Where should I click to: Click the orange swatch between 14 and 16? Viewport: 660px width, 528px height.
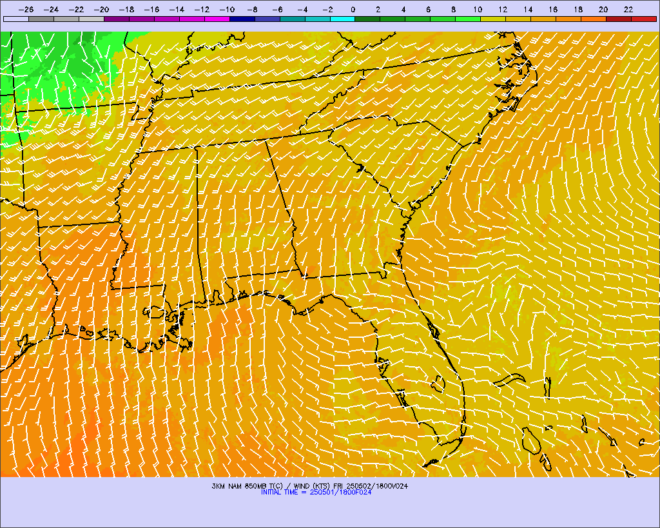point(543,19)
